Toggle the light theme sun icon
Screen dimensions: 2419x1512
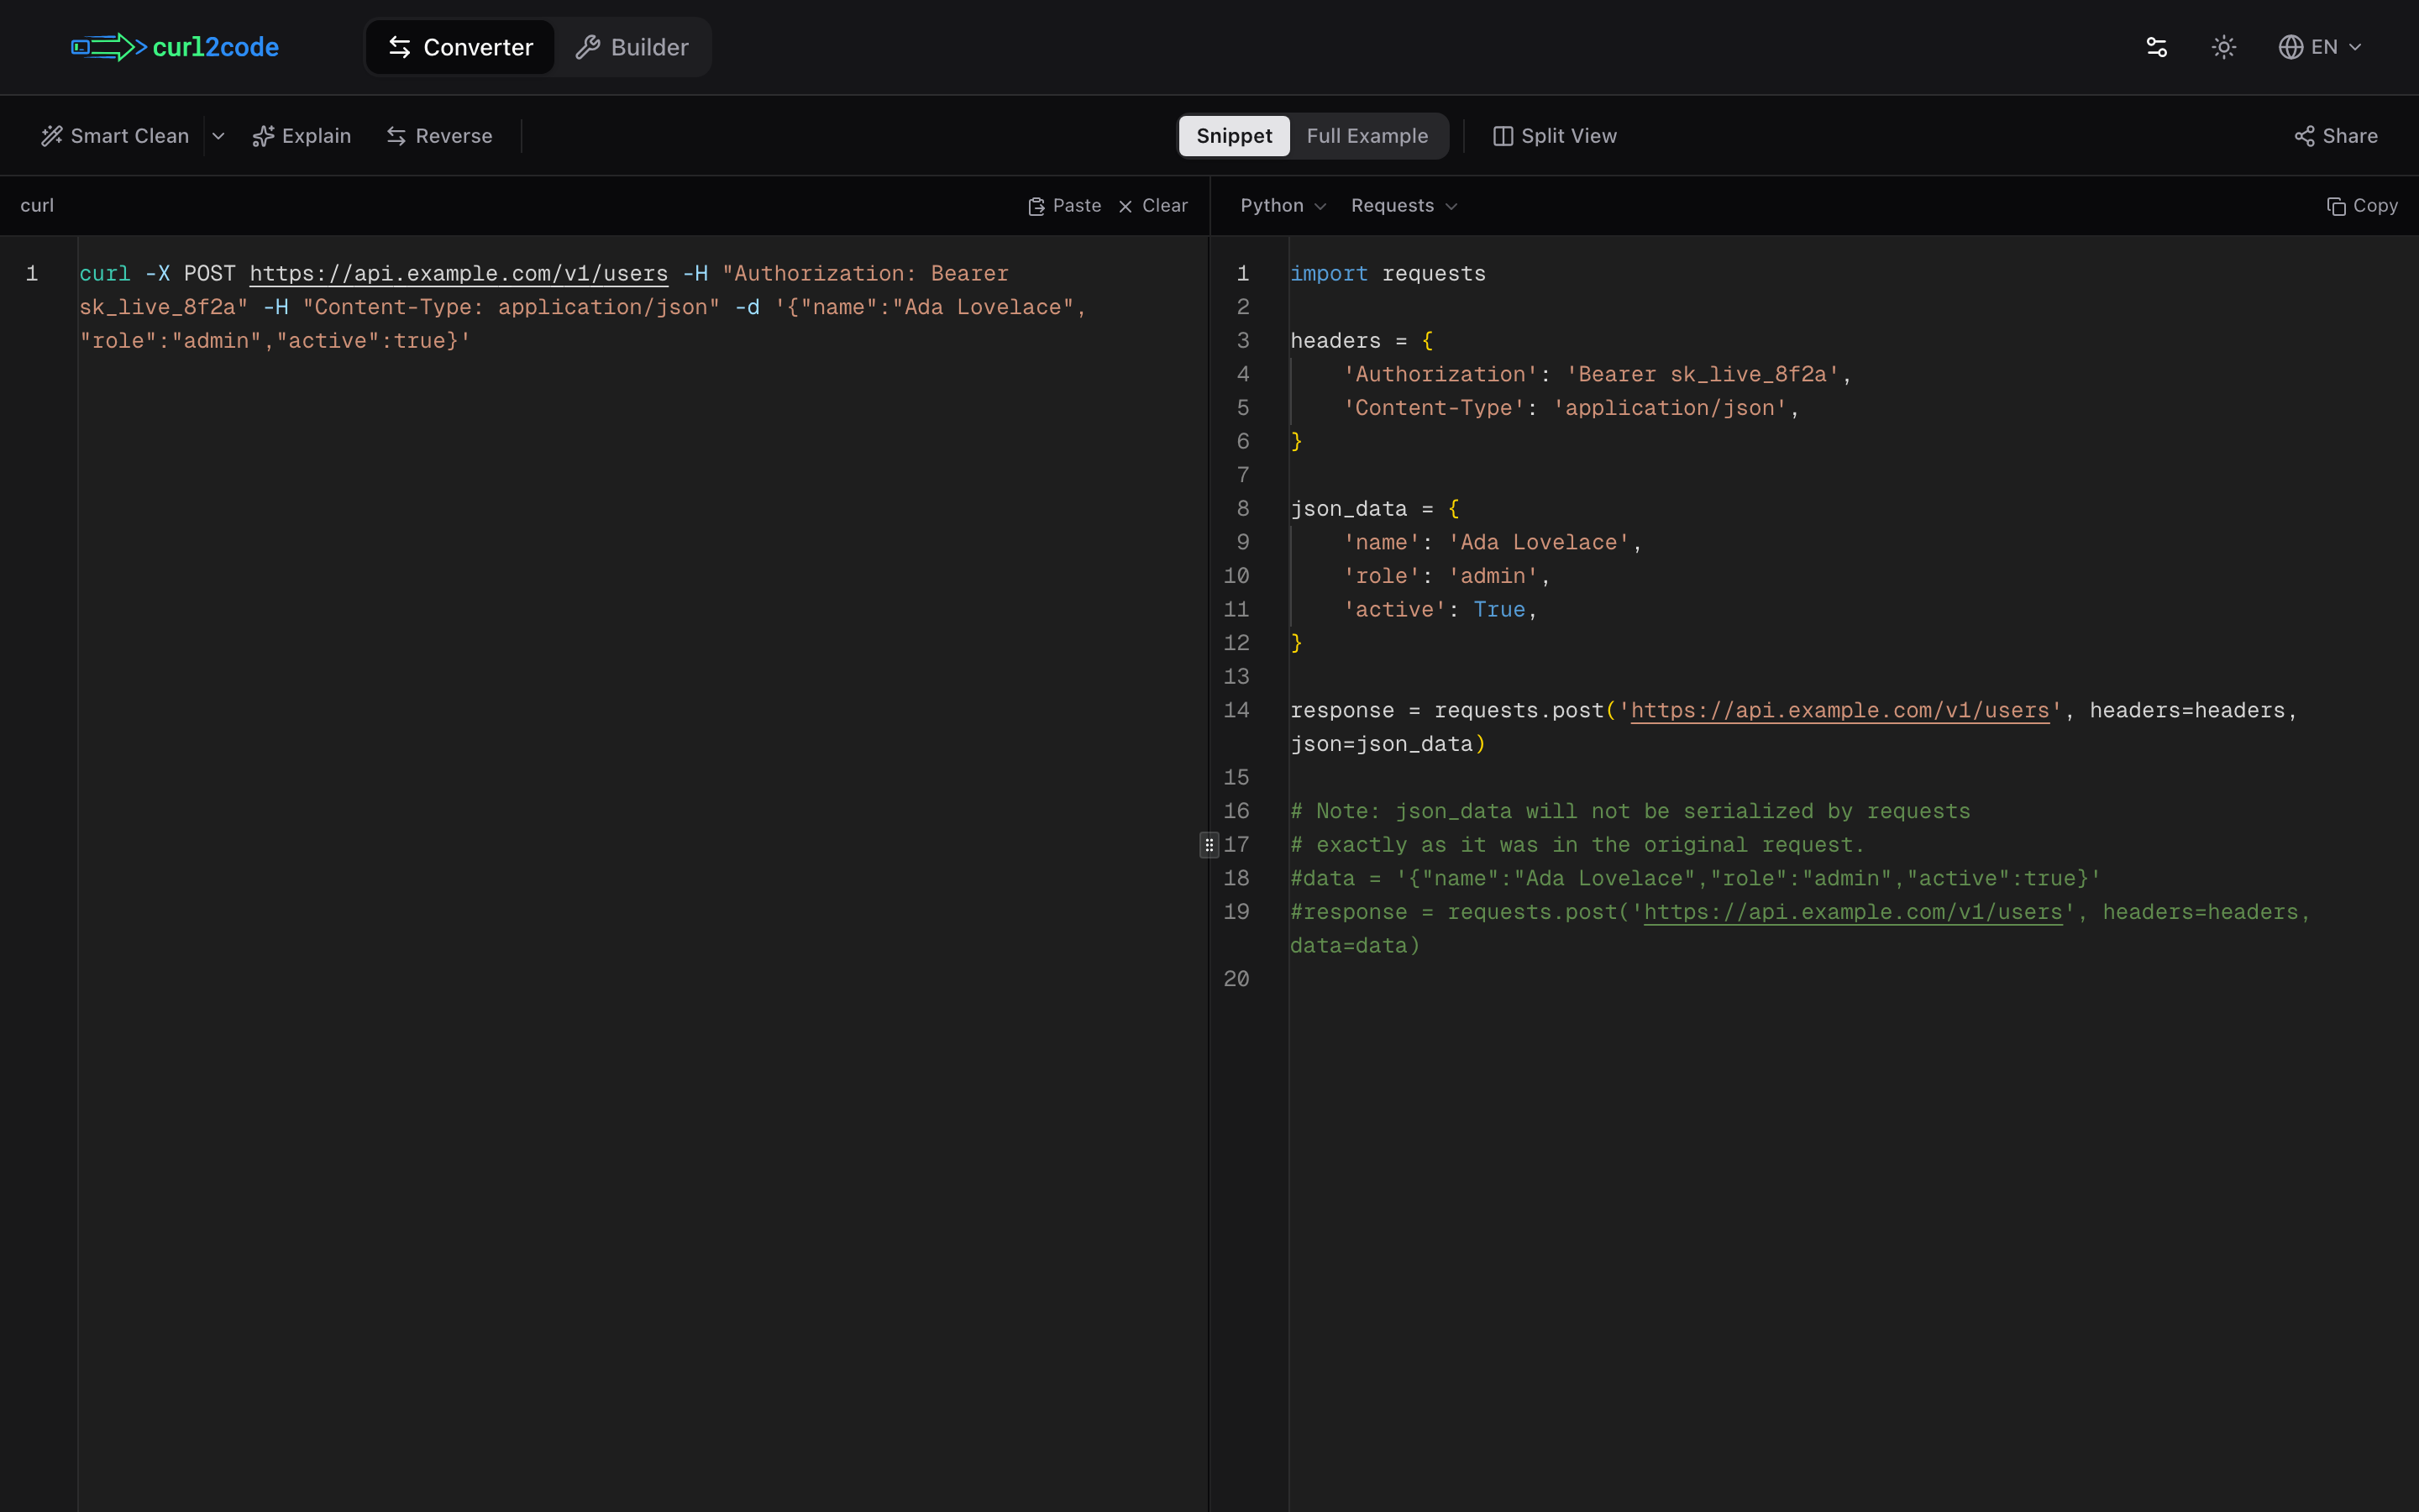coord(2223,47)
